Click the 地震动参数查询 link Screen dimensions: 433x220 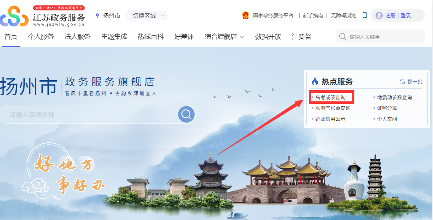pyautogui.click(x=395, y=97)
